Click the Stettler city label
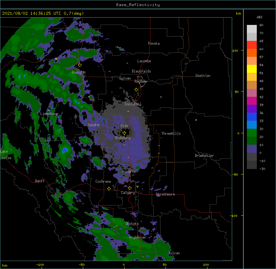The width and height of the screenshot is (276, 269). [203, 76]
